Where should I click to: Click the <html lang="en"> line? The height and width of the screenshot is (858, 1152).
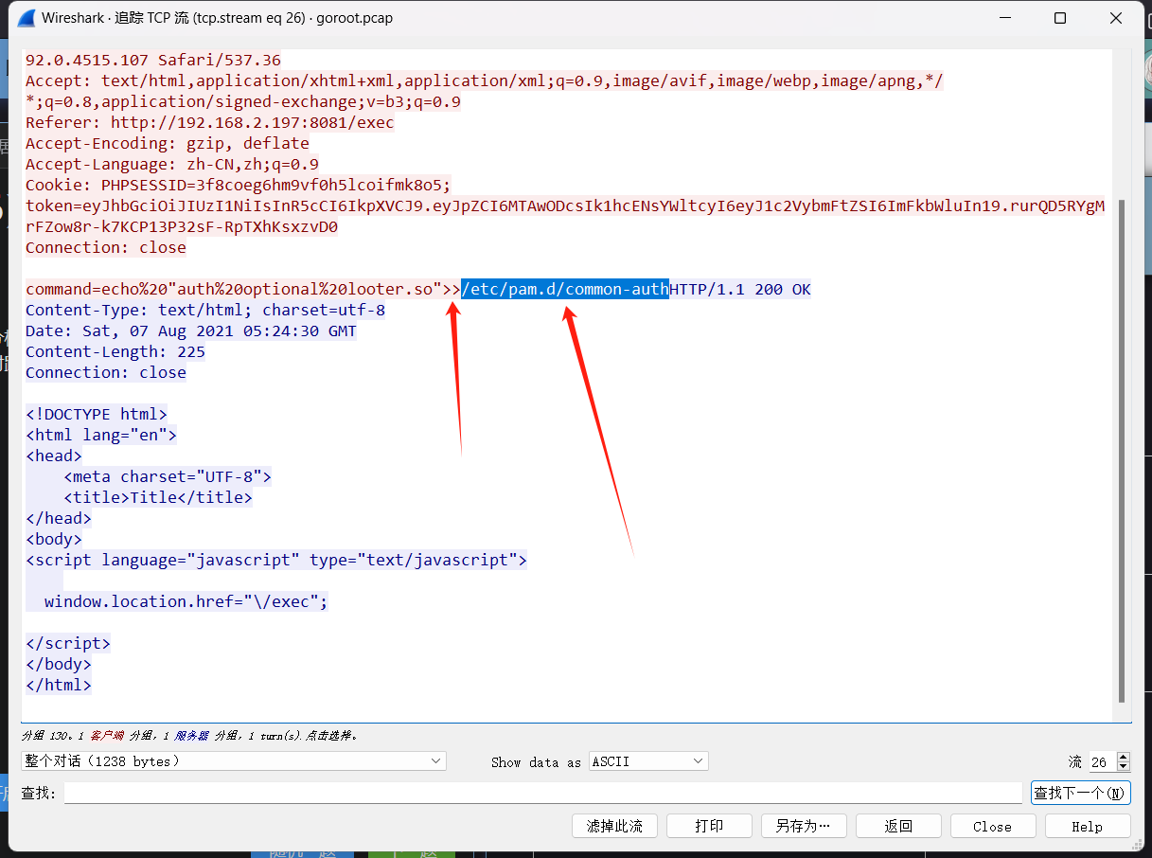point(101,435)
